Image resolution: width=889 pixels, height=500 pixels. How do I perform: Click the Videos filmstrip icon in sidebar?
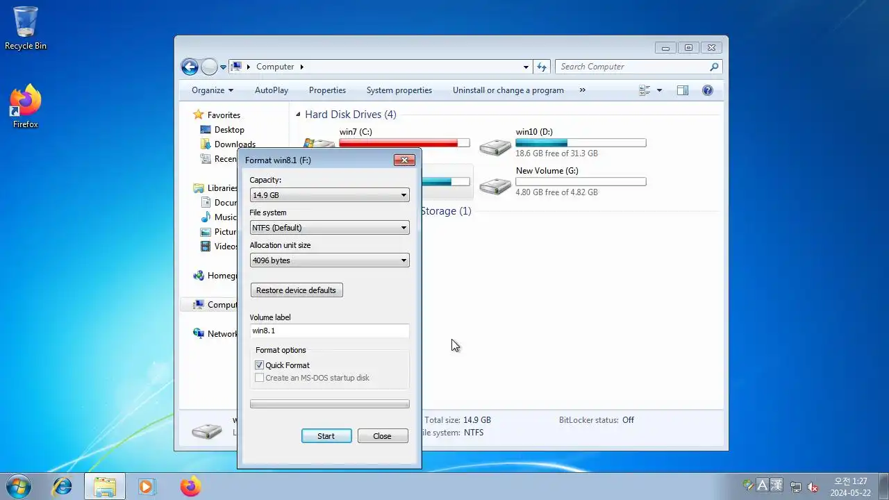206,246
